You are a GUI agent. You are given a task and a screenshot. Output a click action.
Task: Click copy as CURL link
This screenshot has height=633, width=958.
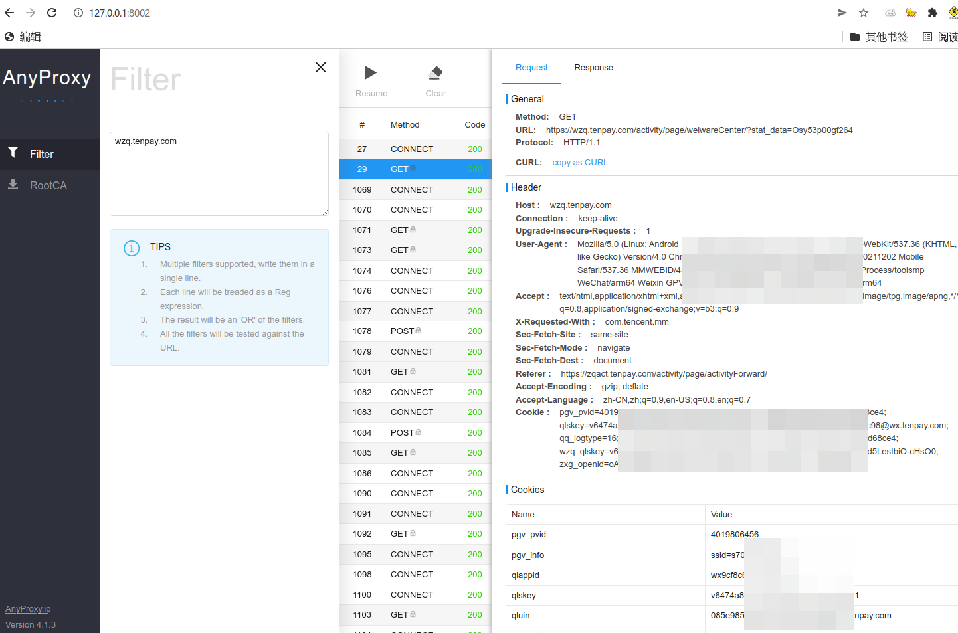pyautogui.click(x=580, y=163)
